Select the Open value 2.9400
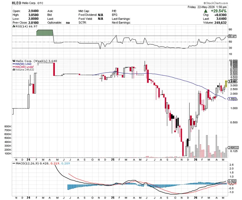The height and width of the screenshot is (200, 242). coord(33,11)
